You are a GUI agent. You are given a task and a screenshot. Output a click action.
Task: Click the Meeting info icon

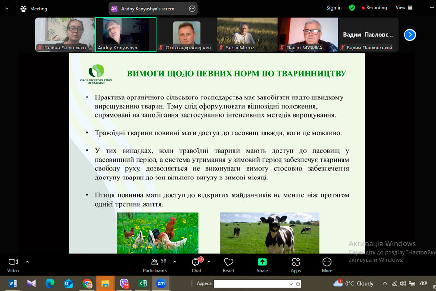point(23,9)
